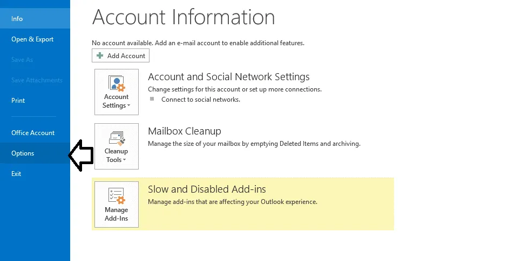Click the Mailbox Cleanup heading

coord(185,131)
